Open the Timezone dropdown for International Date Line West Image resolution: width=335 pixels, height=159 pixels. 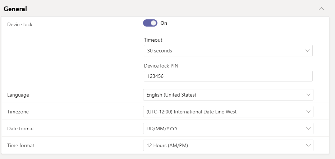pyautogui.click(x=228, y=112)
